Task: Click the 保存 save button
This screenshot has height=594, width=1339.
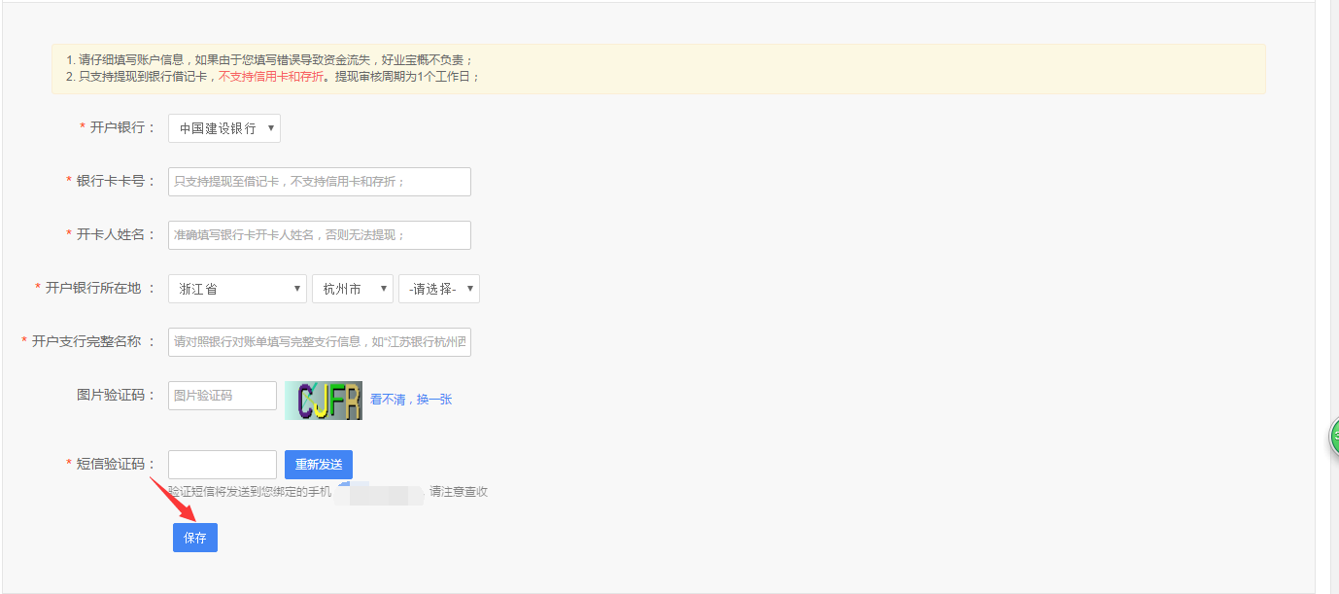Action: tap(195, 538)
